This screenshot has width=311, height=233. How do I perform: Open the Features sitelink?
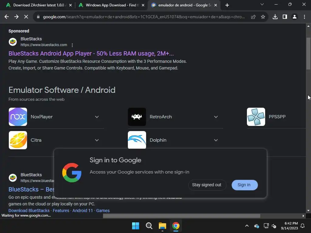(x=61, y=211)
